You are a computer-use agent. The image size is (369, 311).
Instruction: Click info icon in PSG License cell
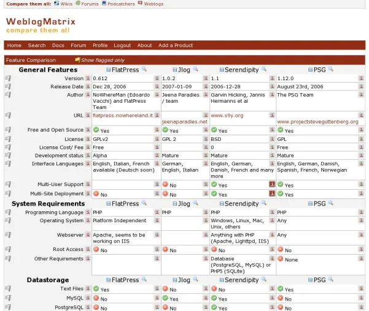point(361,139)
